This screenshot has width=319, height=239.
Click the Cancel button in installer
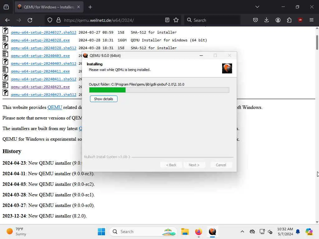coord(221,165)
